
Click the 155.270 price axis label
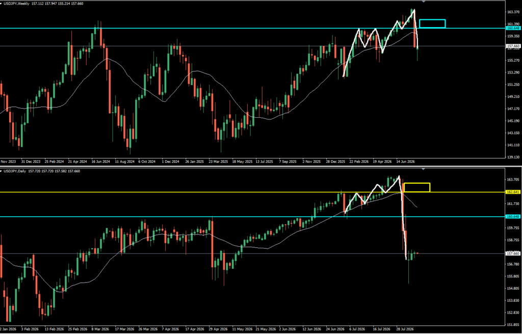tap(513, 61)
